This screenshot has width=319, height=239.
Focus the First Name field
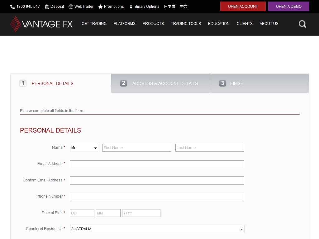coord(137,148)
